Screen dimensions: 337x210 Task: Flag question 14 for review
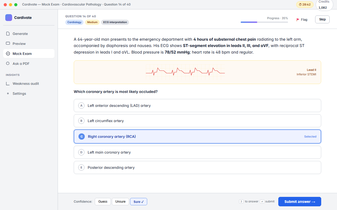coord(302,19)
